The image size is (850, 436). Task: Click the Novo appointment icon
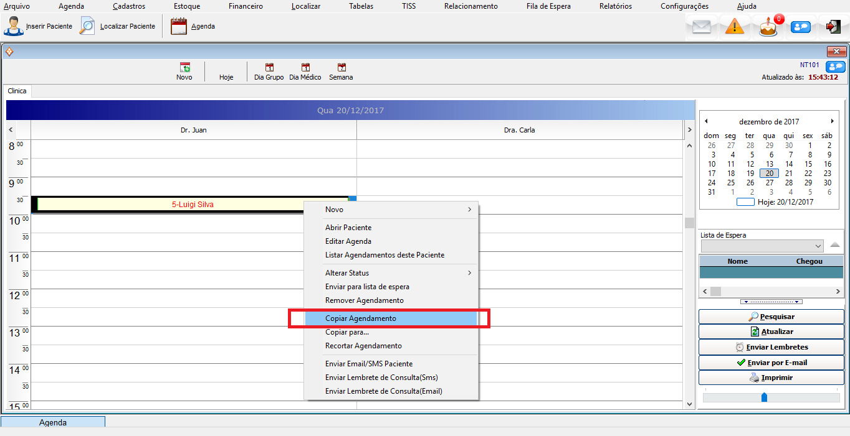184,68
